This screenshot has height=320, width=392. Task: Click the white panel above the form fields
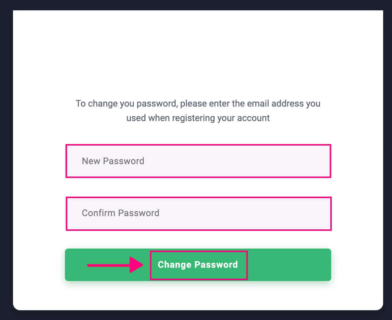pos(198,53)
